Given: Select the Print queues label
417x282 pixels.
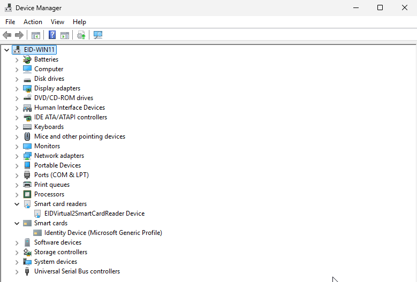Looking at the screenshot, I should coord(52,185).
